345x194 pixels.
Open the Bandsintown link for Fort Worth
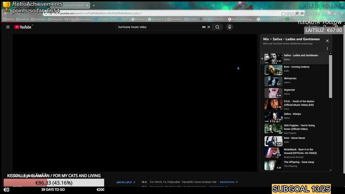(229, 182)
